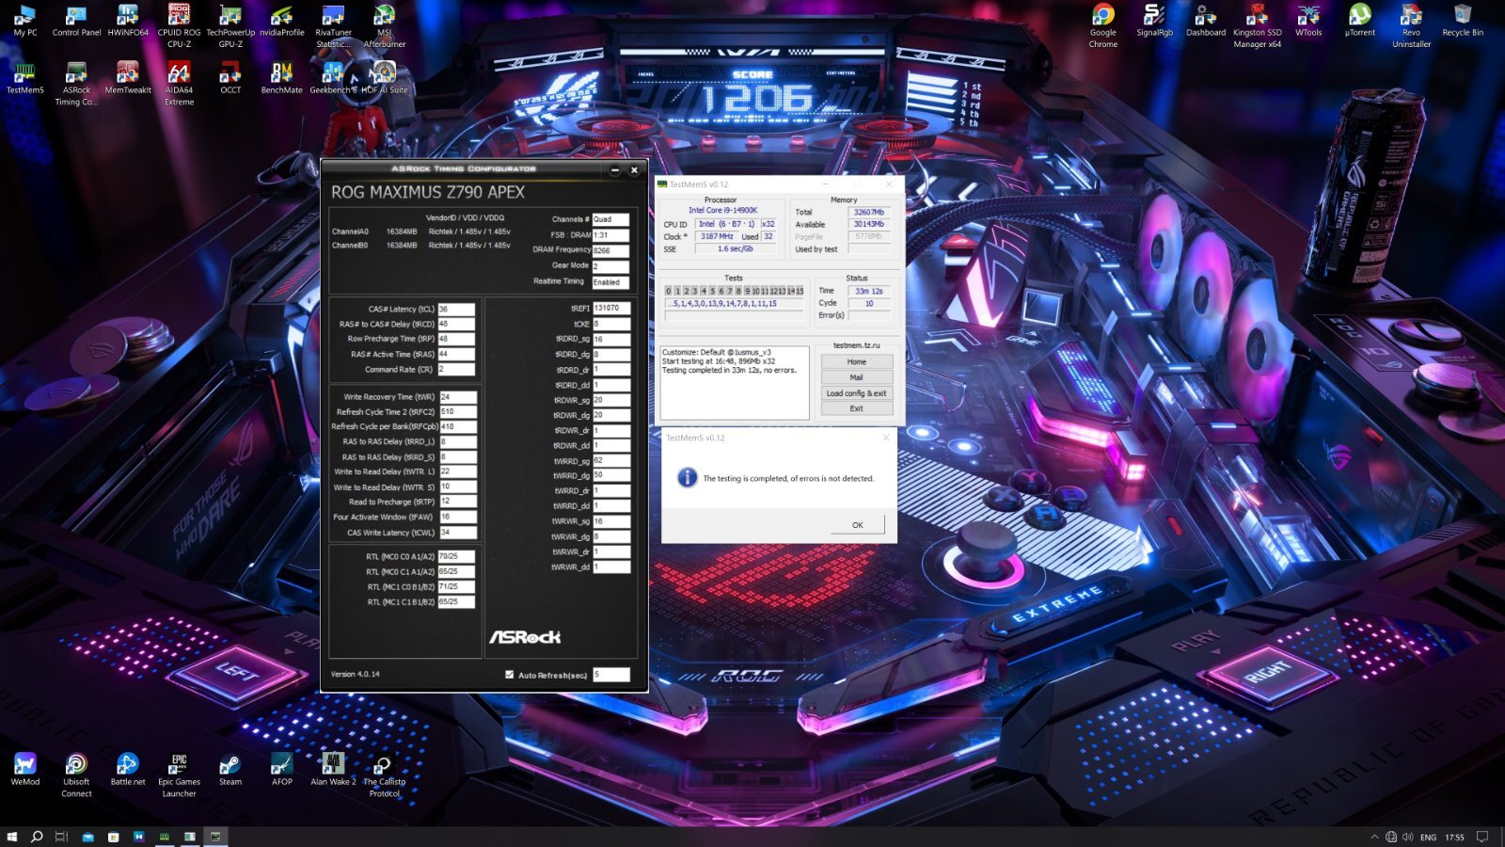Open Google Chrome desktop shortcut
This screenshot has height=847, width=1505.
click(x=1103, y=25)
